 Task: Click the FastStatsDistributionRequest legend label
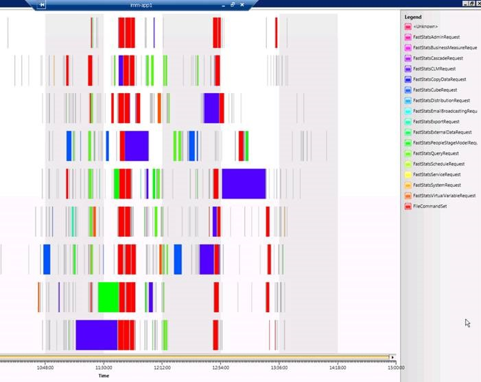pos(441,101)
